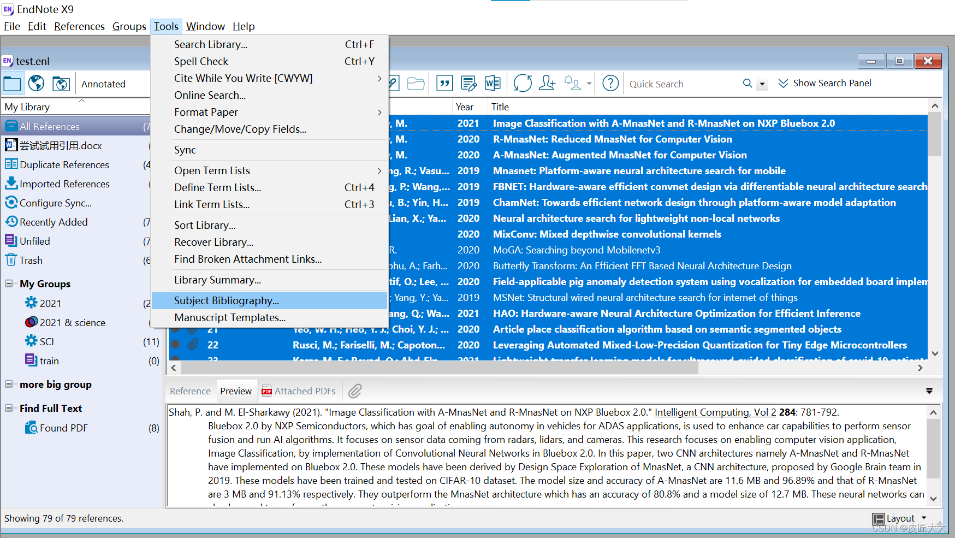The image size is (955, 538).
Task: Click the Unfiled group icon
Action: coord(11,241)
